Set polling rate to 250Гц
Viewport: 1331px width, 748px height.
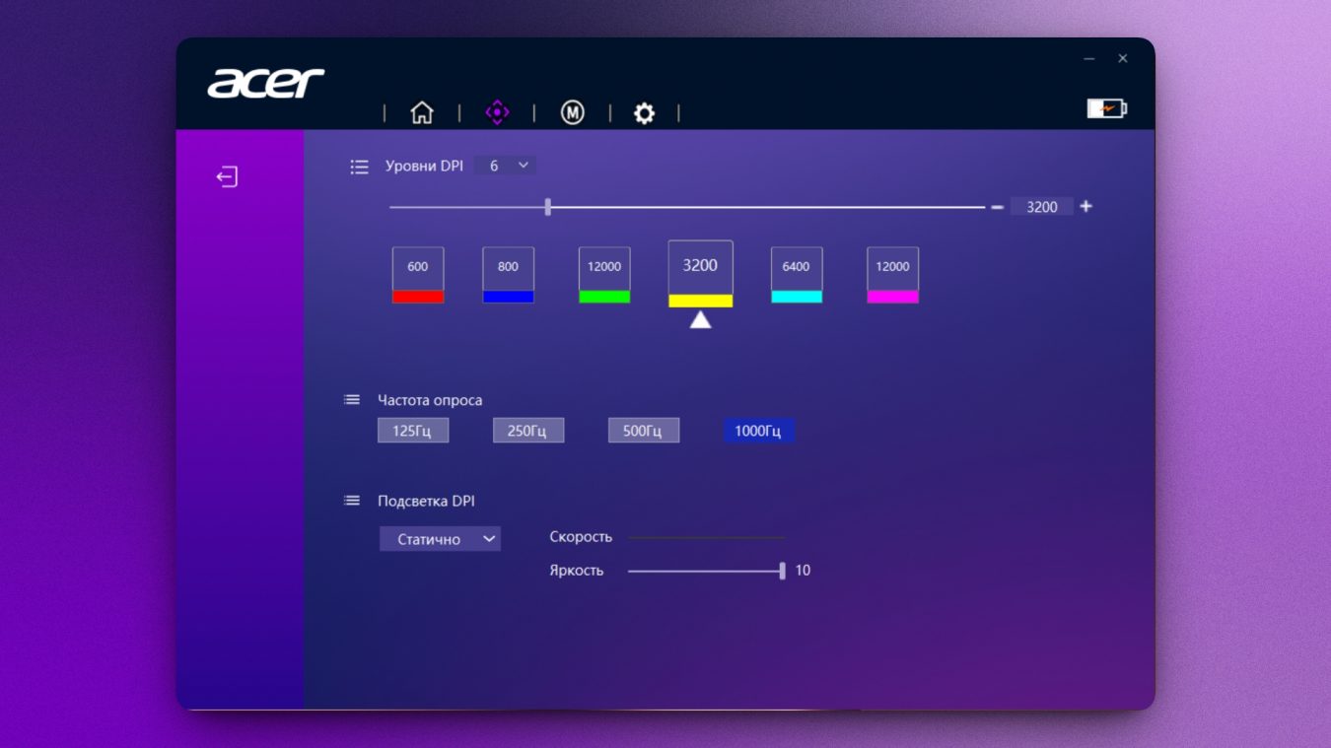[528, 431]
